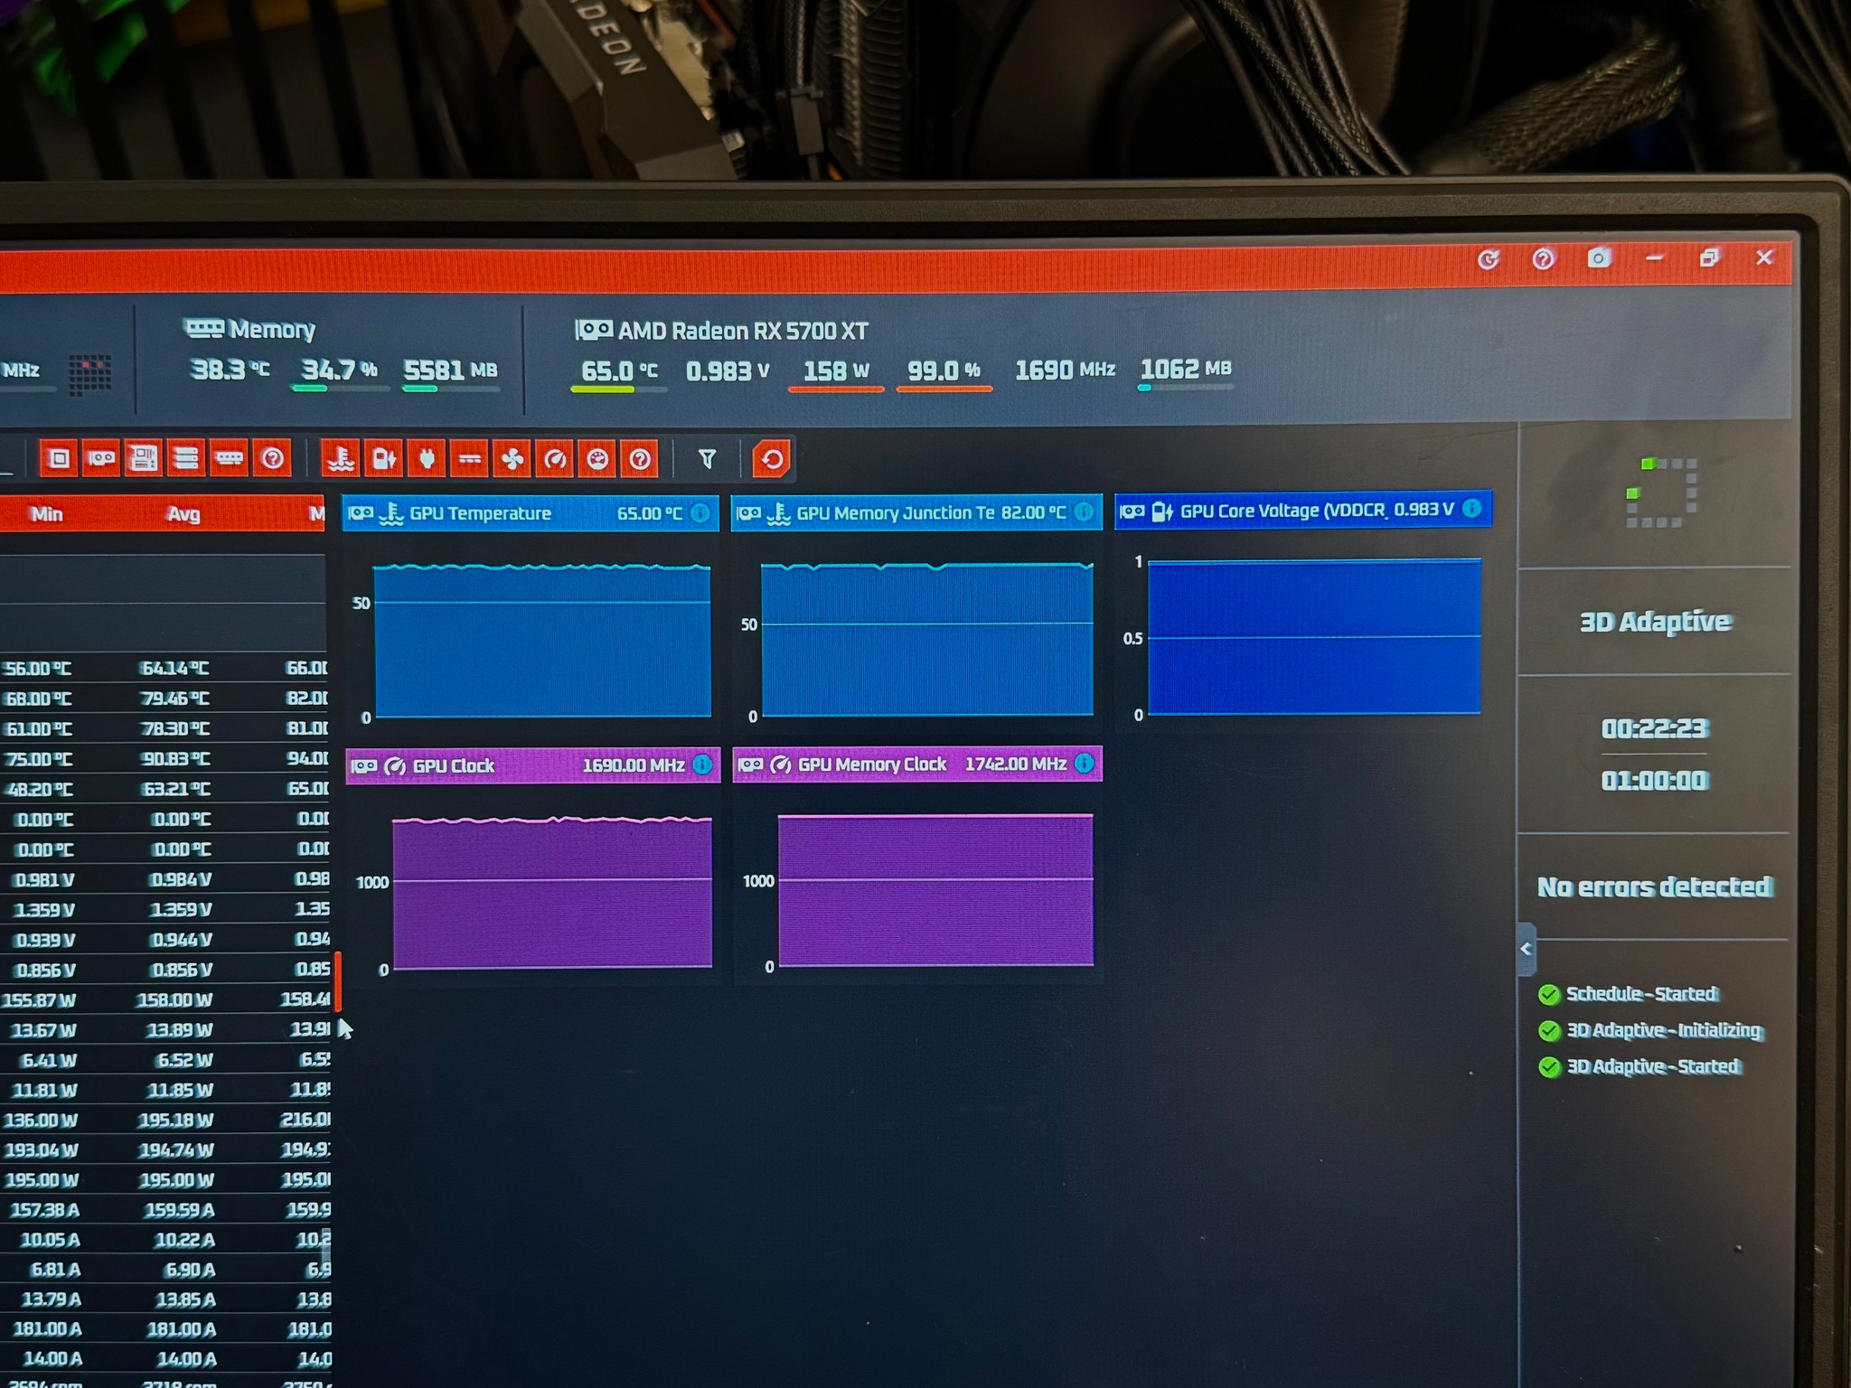Click the Memory 5581 MB reading
This screenshot has height=1388, width=1851.
[x=450, y=370]
